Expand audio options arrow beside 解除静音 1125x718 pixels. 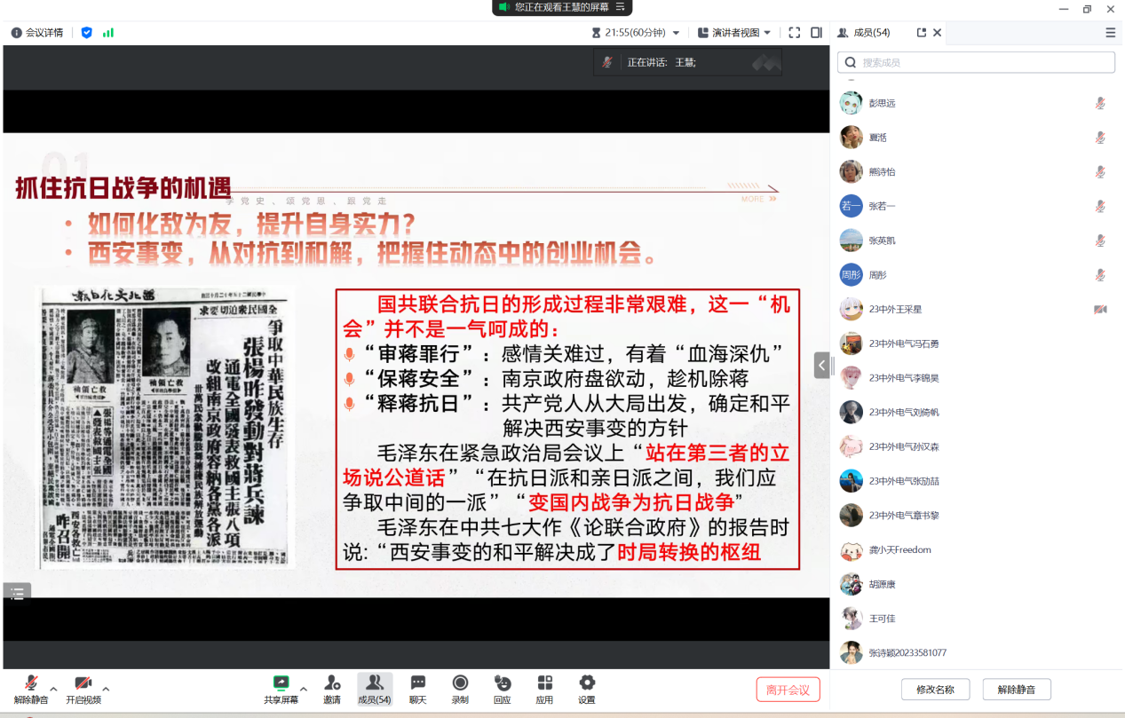pyautogui.click(x=53, y=689)
